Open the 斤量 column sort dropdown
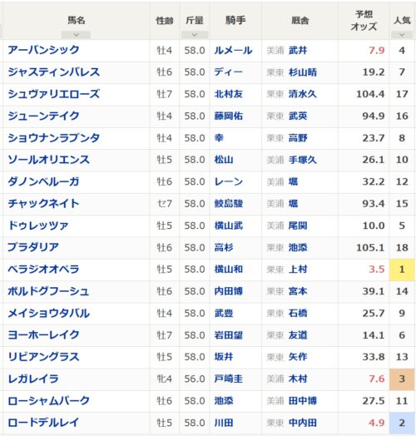 click(x=195, y=35)
